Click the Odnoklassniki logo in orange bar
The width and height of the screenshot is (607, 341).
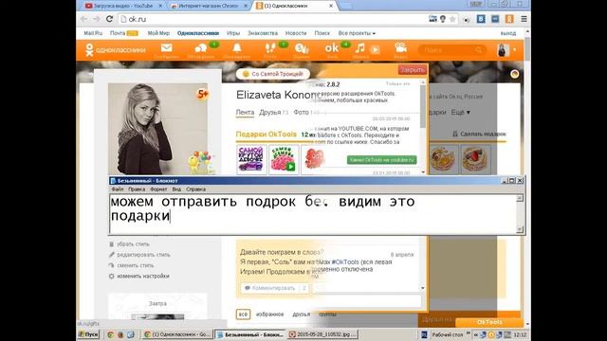[116, 50]
